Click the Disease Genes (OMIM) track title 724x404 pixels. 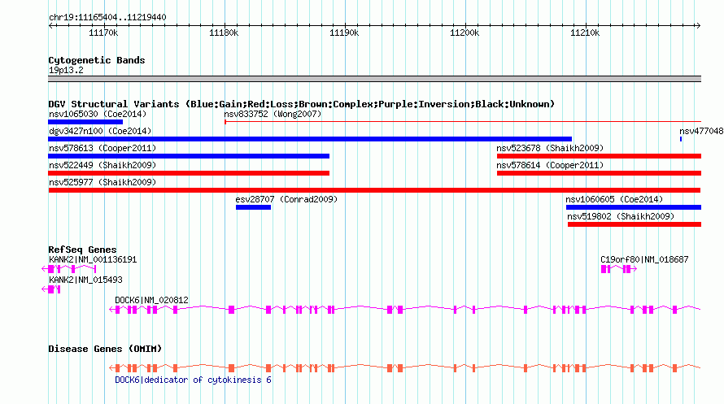[x=105, y=349]
